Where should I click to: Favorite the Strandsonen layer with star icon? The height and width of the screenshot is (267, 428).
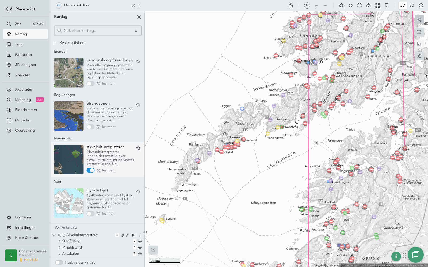click(138, 105)
